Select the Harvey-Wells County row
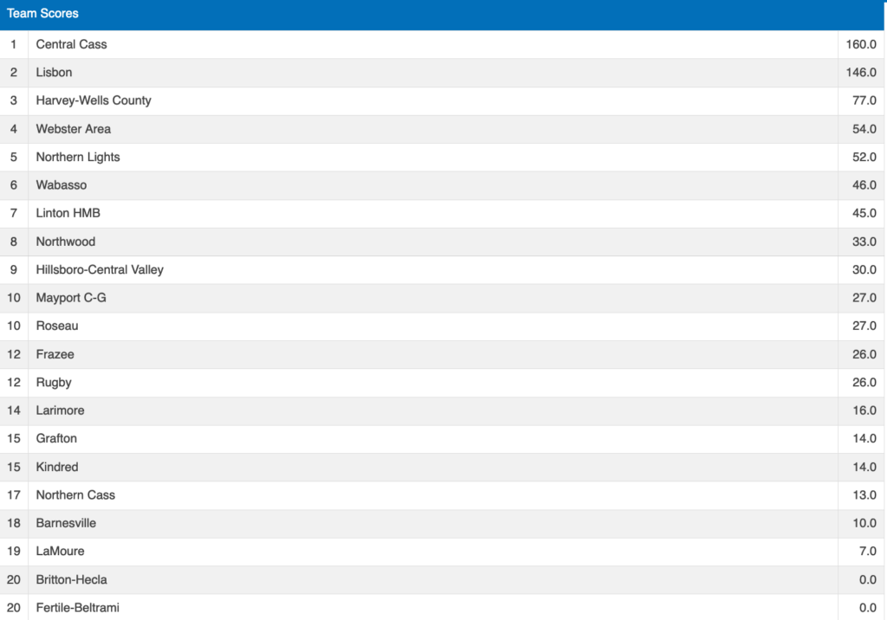The height and width of the screenshot is (620, 887). 94,100
